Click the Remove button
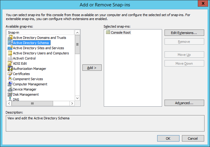The height and width of the screenshot is (147, 210). pos(184,42)
